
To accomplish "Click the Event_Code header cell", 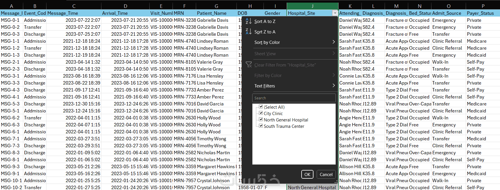I will [35, 13].
